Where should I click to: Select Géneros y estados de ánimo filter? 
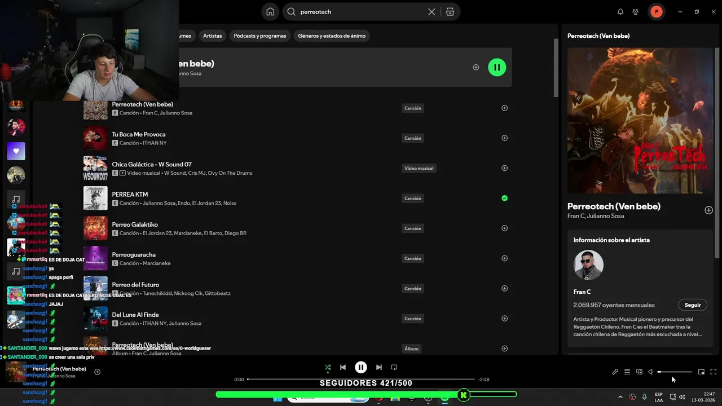coord(332,36)
